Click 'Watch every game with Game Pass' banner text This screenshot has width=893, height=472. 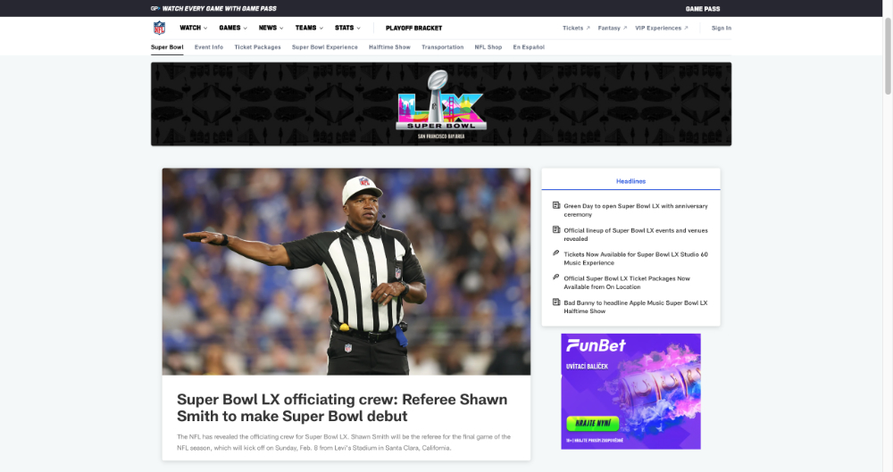pos(220,9)
